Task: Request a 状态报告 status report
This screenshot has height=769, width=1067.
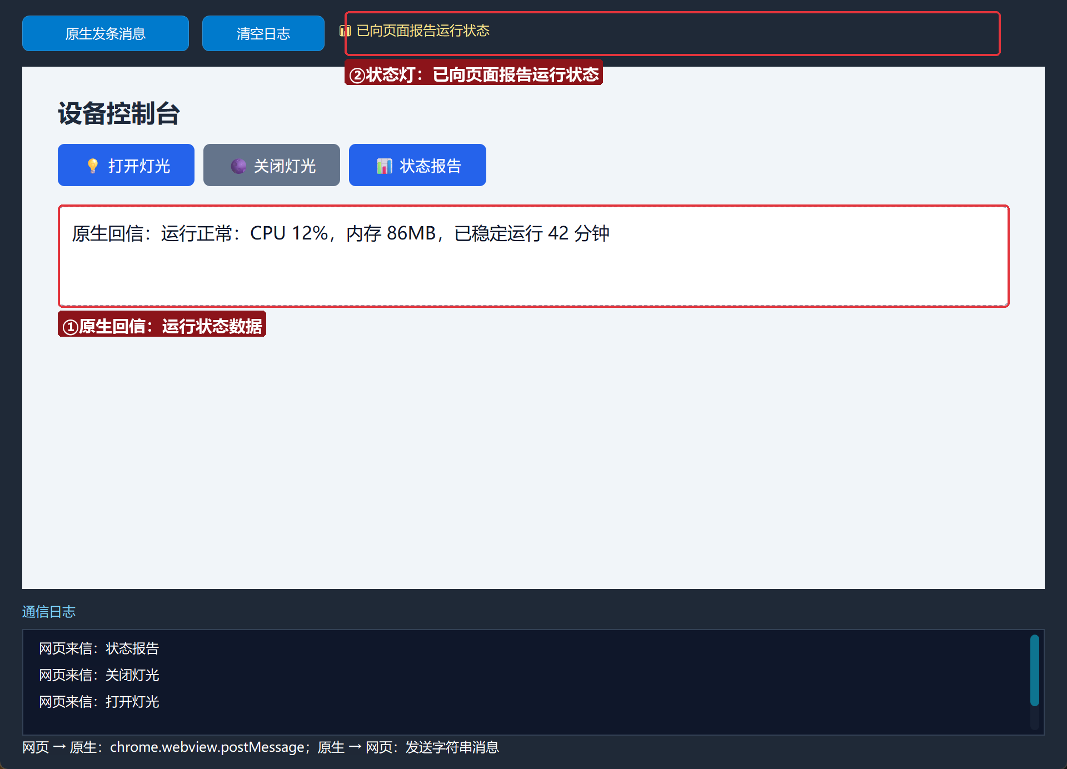Action: (417, 165)
